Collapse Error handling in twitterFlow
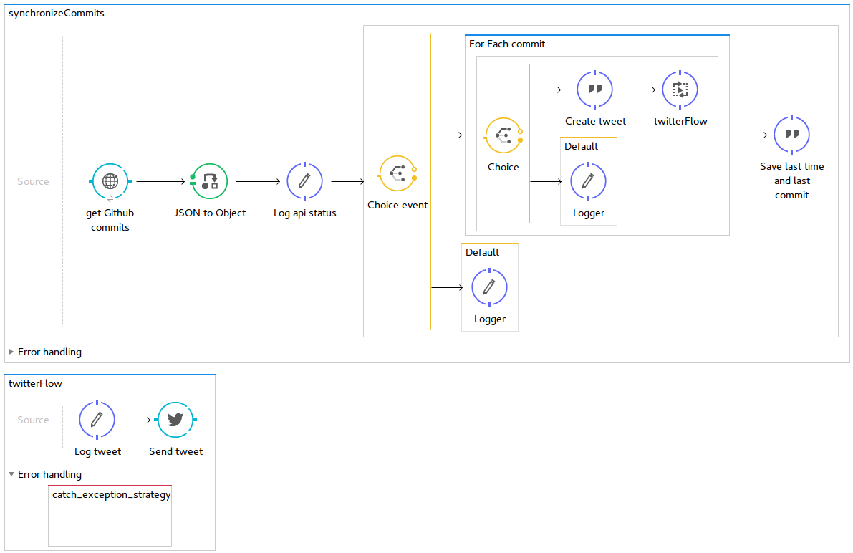The height and width of the screenshot is (553, 853). click(x=11, y=475)
